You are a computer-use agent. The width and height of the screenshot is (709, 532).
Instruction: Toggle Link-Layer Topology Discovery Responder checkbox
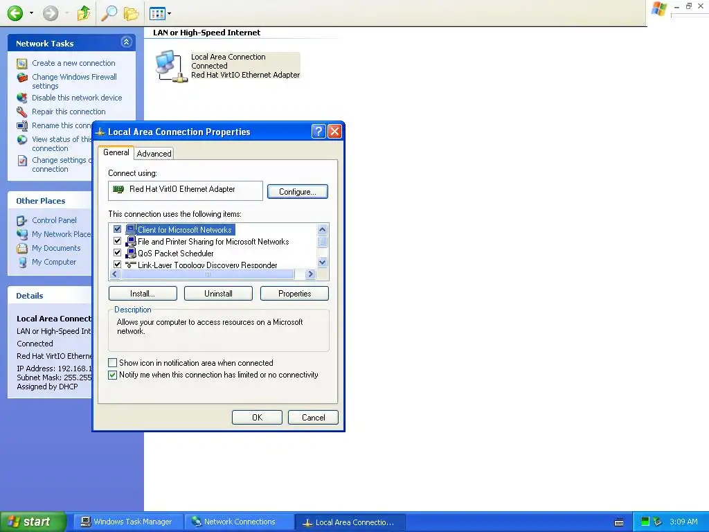click(x=118, y=265)
